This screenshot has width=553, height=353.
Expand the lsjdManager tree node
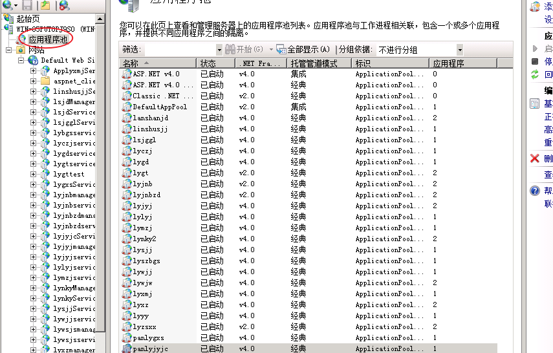pyautogui.click(x=33, y=102)
